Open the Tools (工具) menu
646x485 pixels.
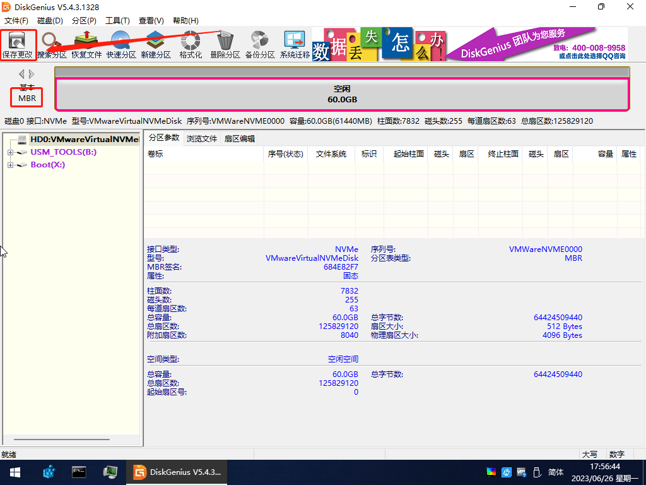point(117,21)
